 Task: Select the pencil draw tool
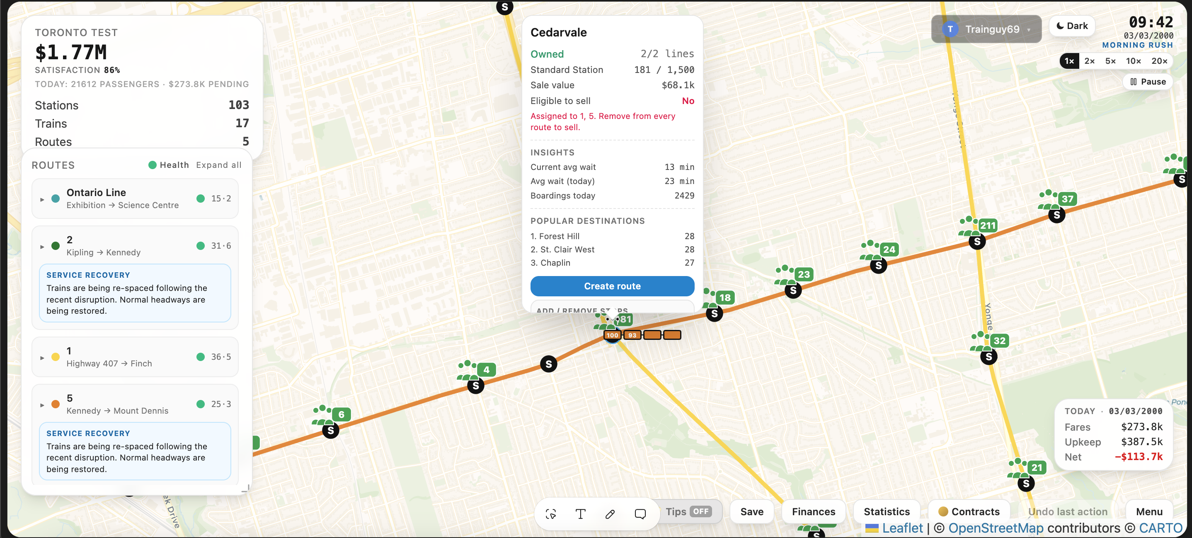point(610,514)
